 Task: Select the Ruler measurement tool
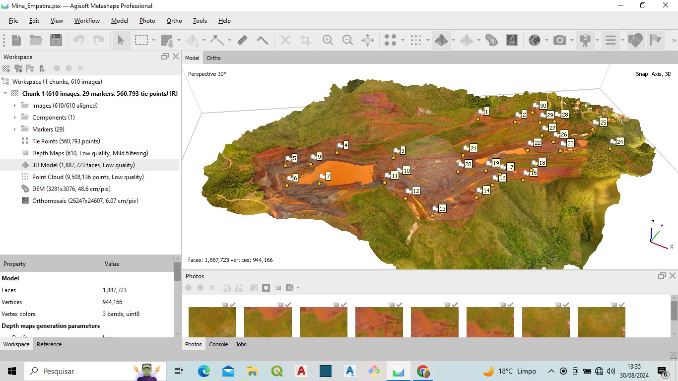[242, 40]
